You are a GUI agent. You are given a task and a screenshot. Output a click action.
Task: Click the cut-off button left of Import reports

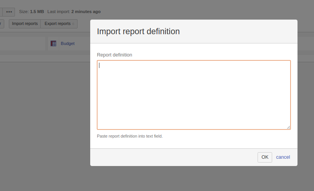coord(2,24)
